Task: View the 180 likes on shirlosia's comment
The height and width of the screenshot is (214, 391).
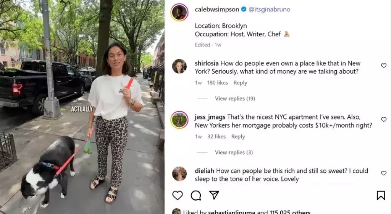Action: tap(217, 83)
